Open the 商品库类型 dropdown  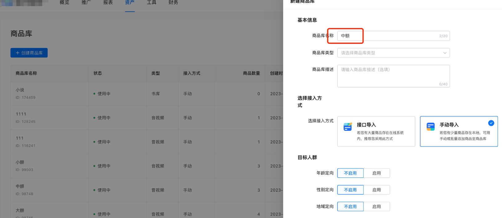tap(394, 53)
